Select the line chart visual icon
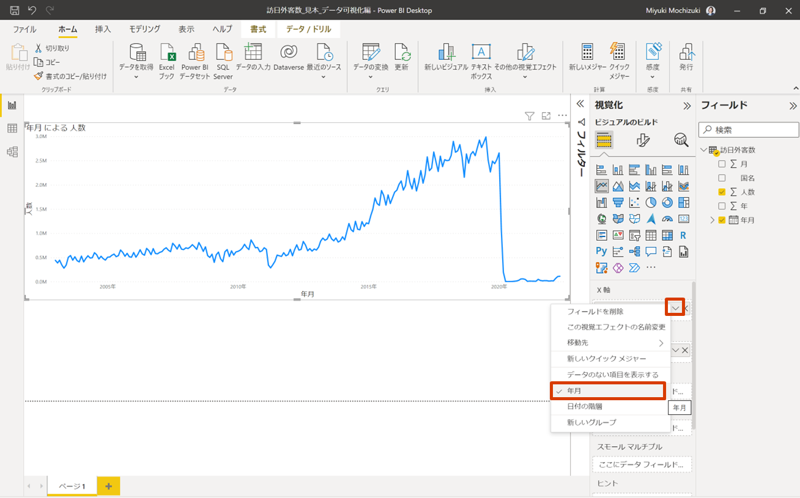The image size is (800, 498). point(602,186)
